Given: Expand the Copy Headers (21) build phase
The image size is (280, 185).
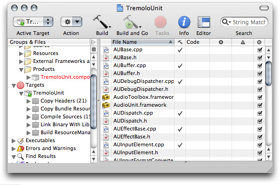Looking at the screenshot, I should point(28,101).
